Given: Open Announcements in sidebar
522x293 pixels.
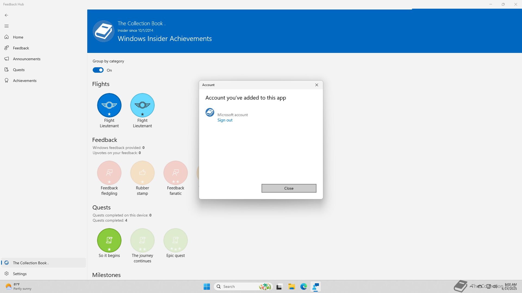Looking at the screenshot, I should click(x=27, y=59).
